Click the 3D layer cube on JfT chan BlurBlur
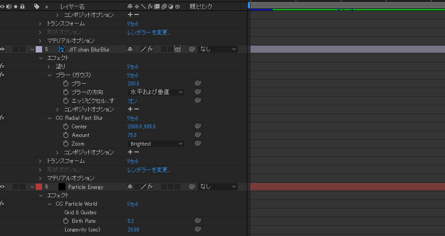Screen dimensions: 445x236 (x=178, y=49)
